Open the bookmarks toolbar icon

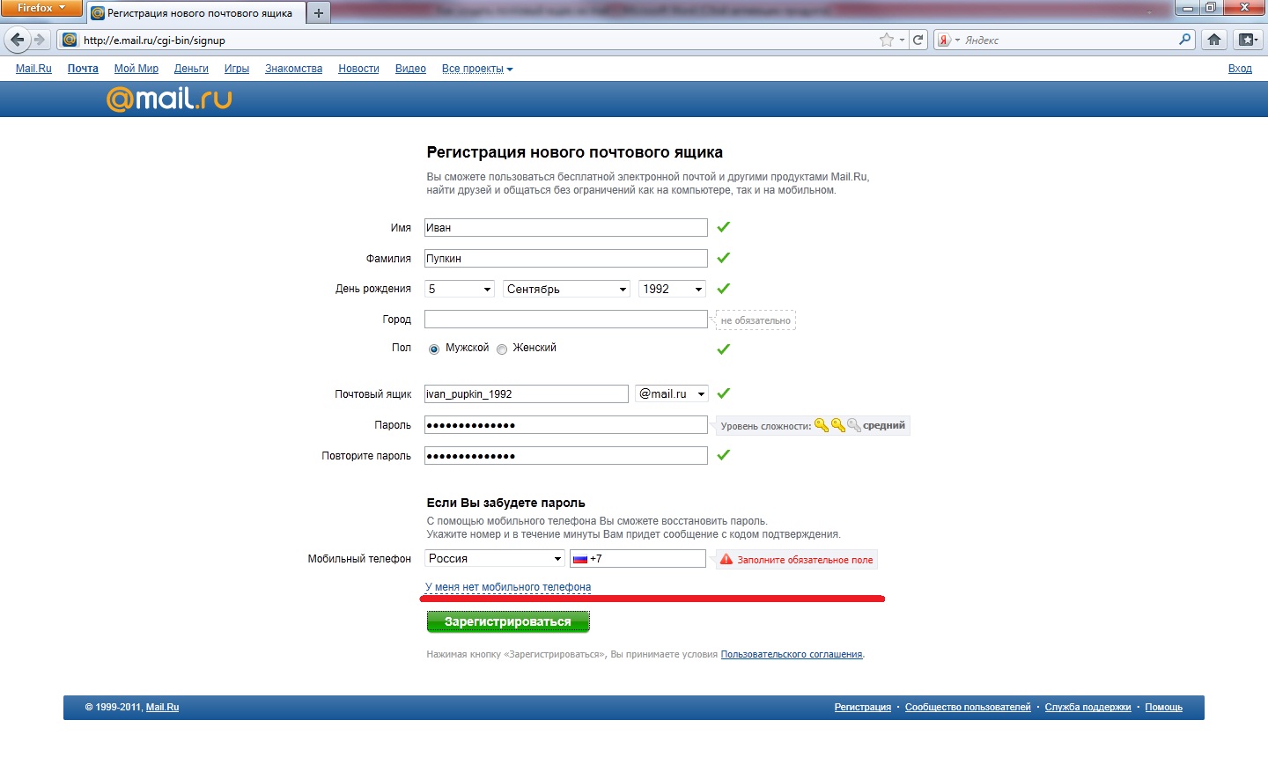point(1246,40)
